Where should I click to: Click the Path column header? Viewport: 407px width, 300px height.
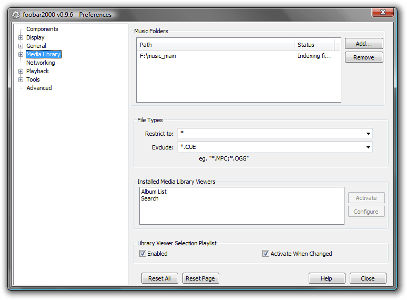216,45
